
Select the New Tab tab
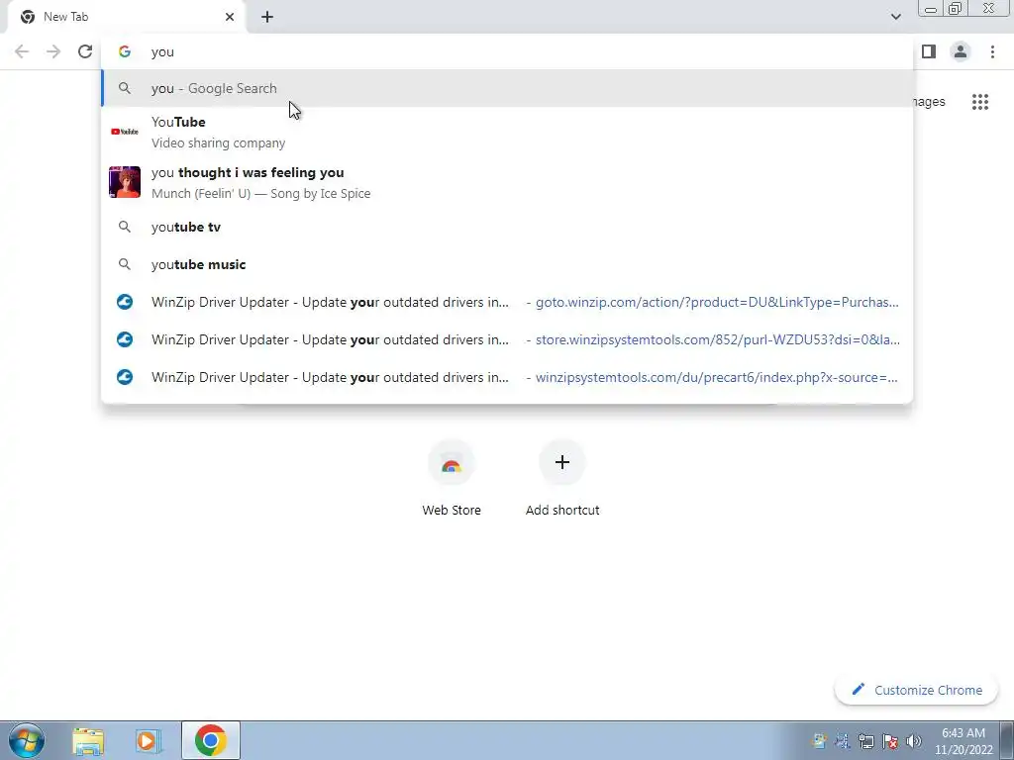tap(126, 17)
